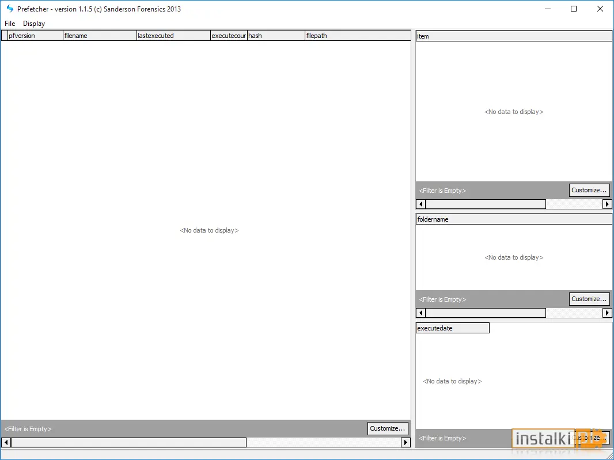Click the main grid horizontal scrollbar thumb
Viewport: 614px width, 460px height.
129,442
